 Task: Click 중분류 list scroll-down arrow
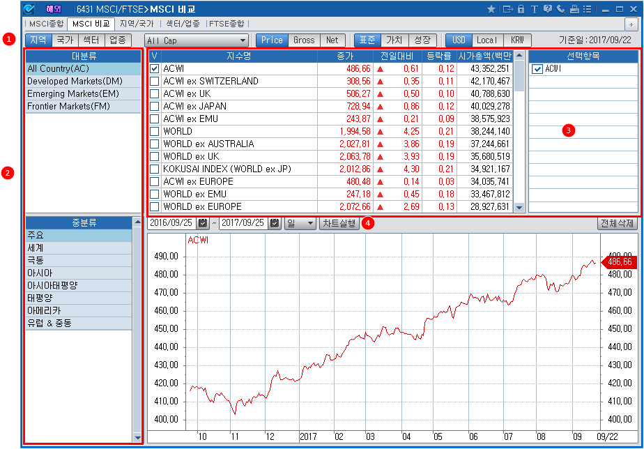coord(137,438)
